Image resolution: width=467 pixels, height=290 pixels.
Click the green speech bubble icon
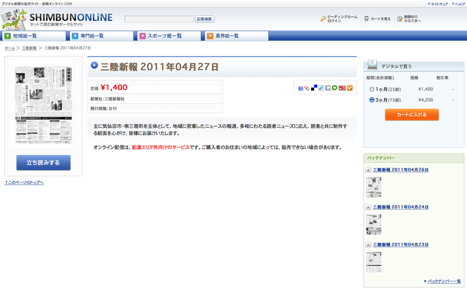pos(334,88)
